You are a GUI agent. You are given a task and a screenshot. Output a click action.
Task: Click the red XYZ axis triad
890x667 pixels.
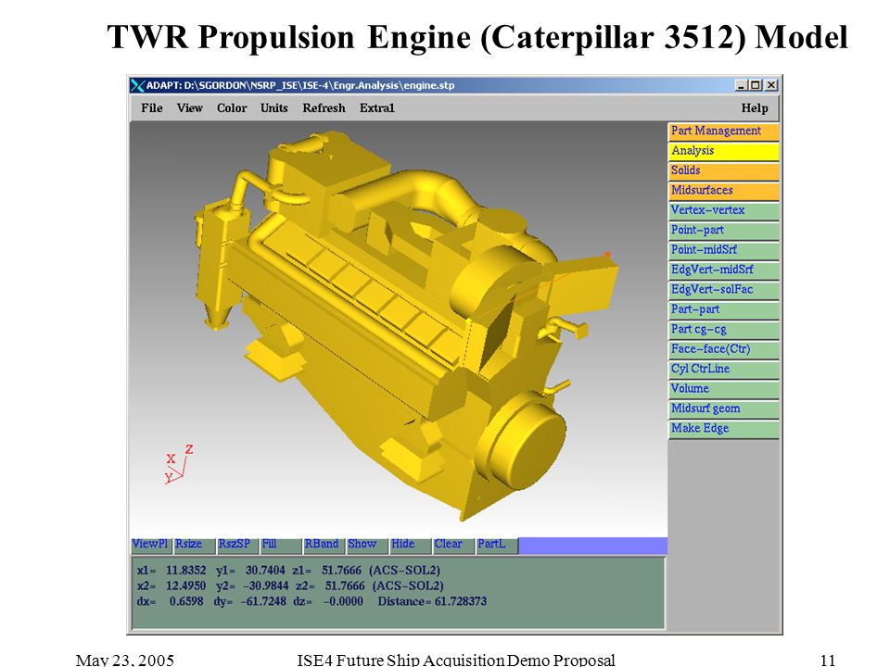pyautogui.click(x=178, y=463)
